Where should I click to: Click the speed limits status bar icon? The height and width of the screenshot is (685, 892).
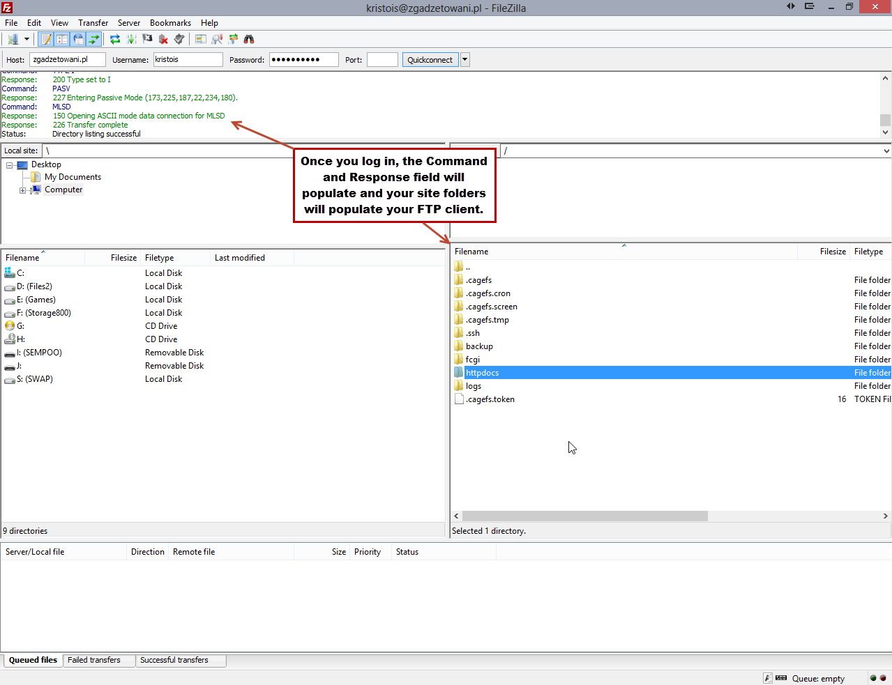point(781,678)
